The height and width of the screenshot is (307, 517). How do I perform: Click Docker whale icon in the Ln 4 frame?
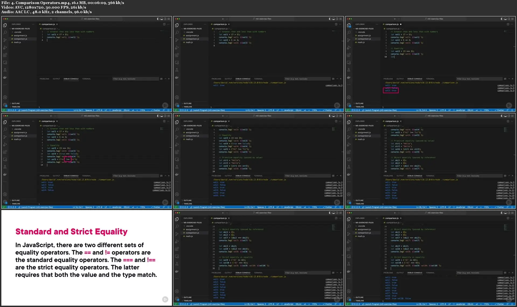click(5, 77)
